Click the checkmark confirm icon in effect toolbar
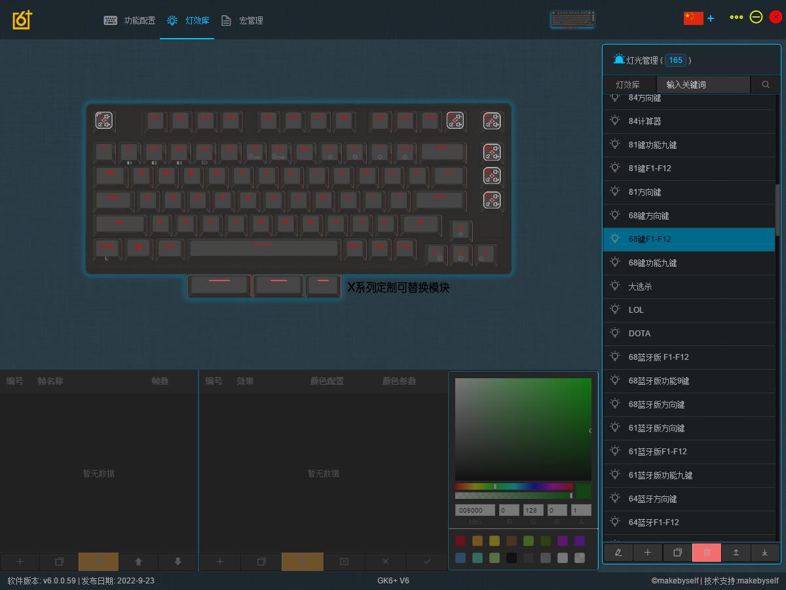Viewport: 786px width, 590px height. point(427,562)
